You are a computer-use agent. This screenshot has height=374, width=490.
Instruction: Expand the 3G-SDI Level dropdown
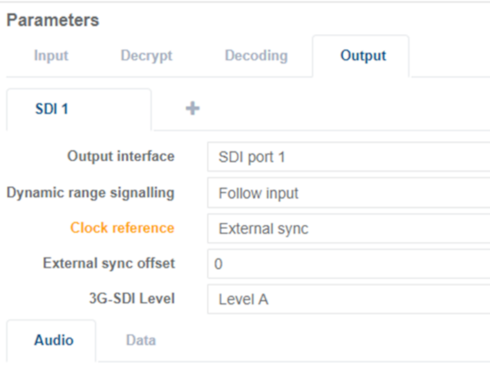[348, 299]
